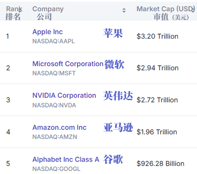Screen dimensions: 197x174
Task: Click the 英伟达 Chinese label
Action: [118, 95]
